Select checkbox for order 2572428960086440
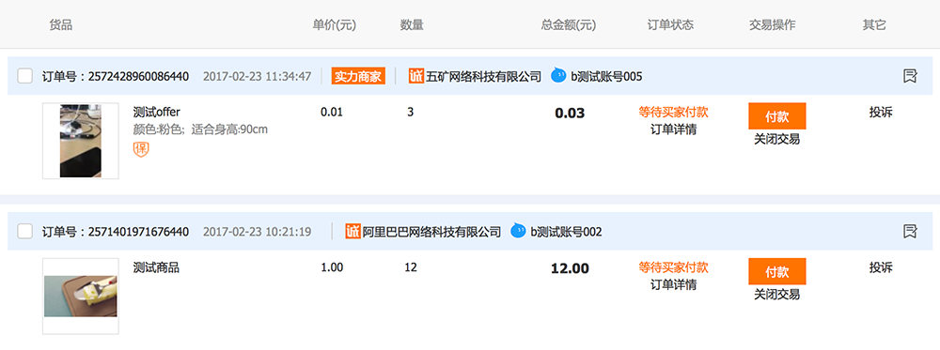 tap(25, 76)
